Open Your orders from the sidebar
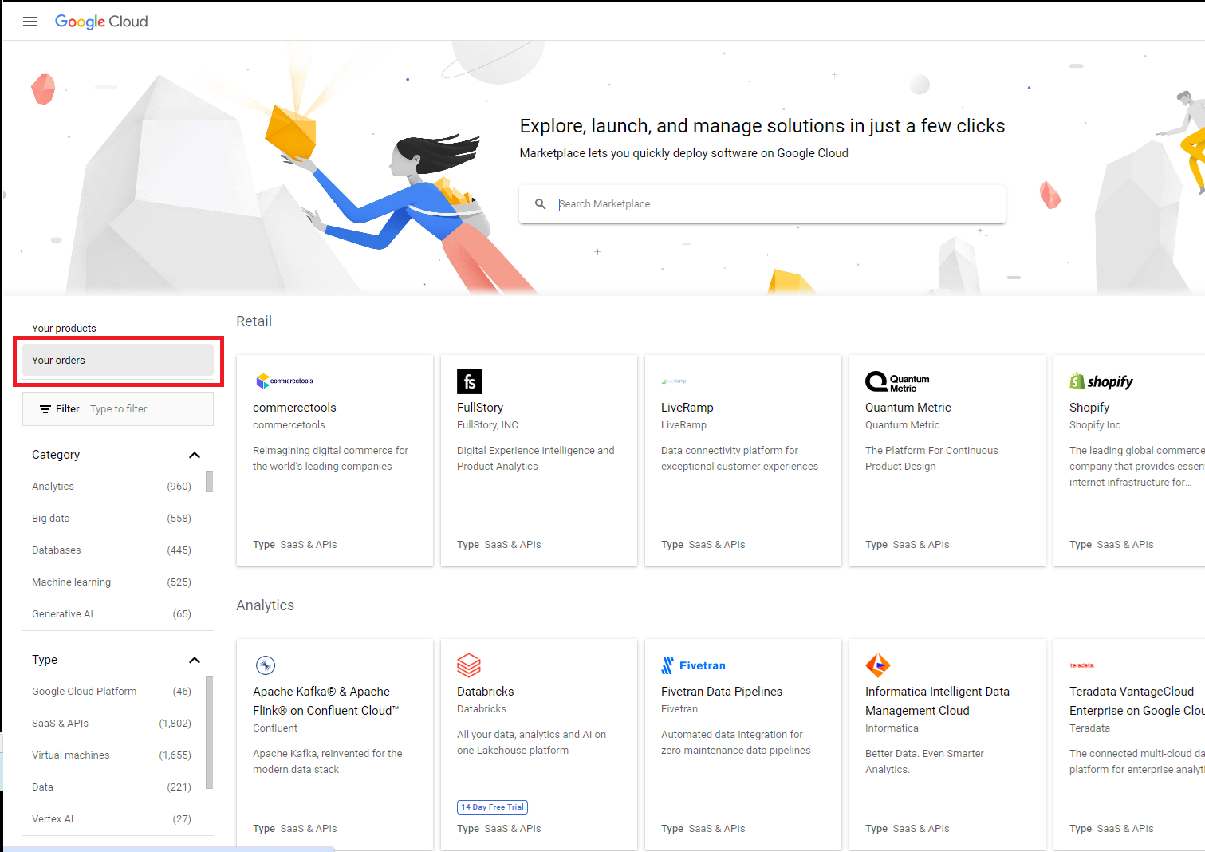Screen dimensions: 1205x852 58,360
